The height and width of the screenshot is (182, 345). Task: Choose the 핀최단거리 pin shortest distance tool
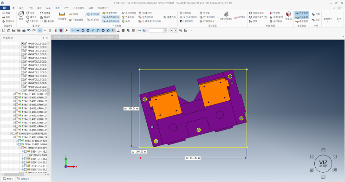(146, 17)
